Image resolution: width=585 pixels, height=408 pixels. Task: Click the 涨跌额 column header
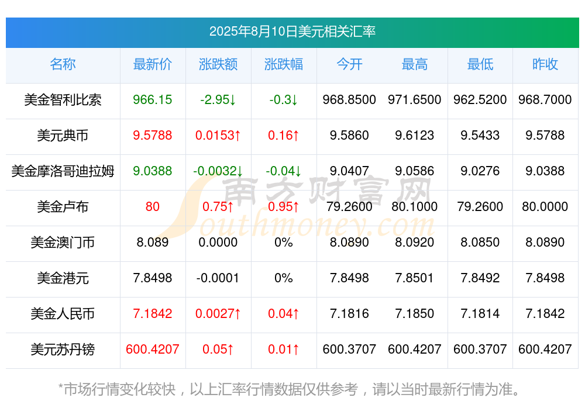point(218,64)
